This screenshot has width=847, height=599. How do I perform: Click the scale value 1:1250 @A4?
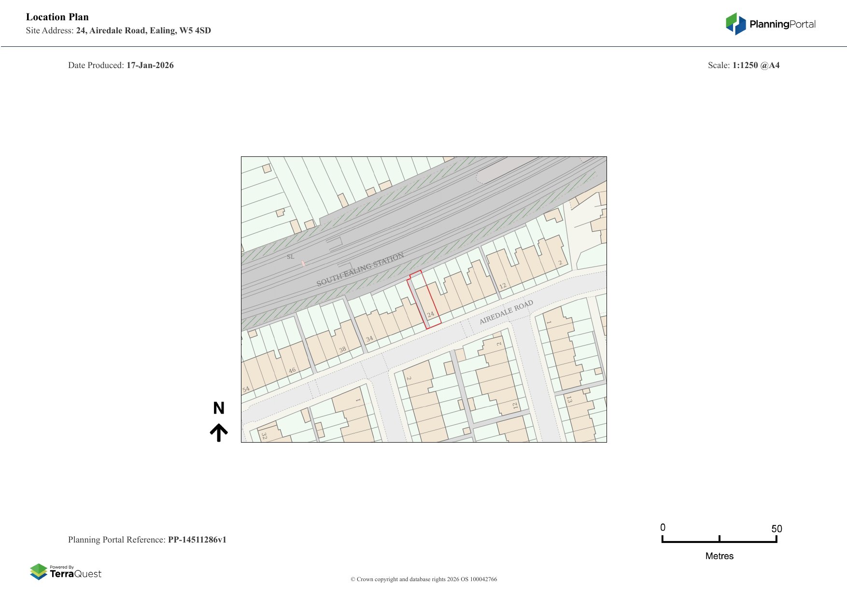pos(756,65)
